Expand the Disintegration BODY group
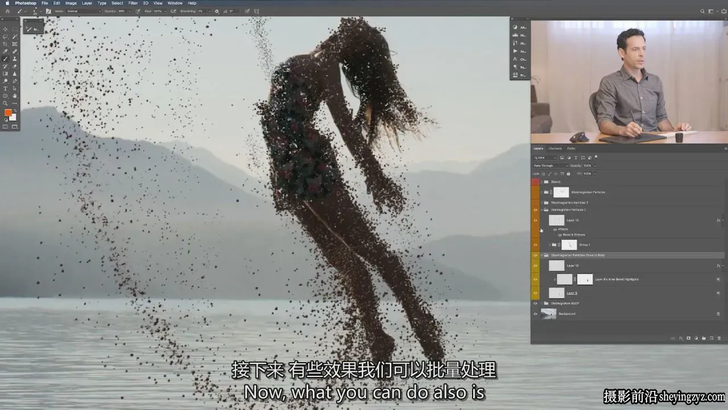Viewport: 728px width, 410px height. pos(541,304)
